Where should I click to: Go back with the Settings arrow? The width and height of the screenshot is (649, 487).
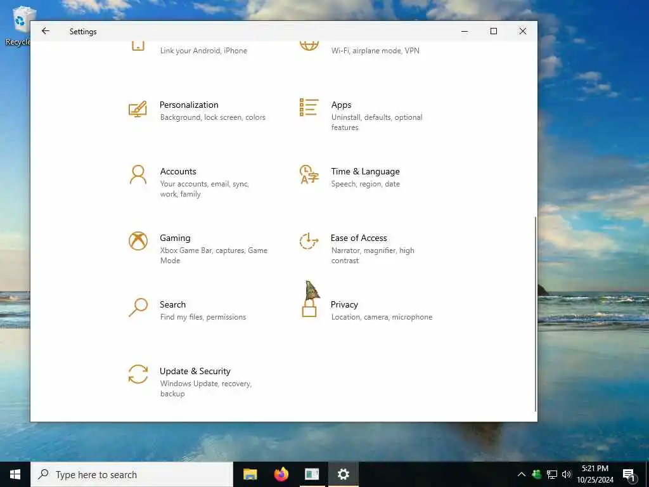46,31
